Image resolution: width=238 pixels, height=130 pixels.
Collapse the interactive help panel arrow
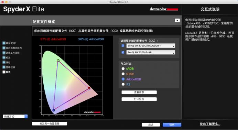coord(177,20)
